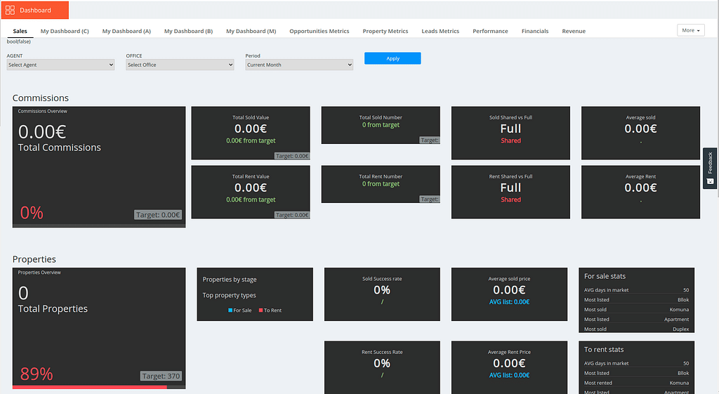Viewport: 719px width, 394px height.
Task: Open the My Dashboard (M) tab
Action: tap(251, 31)
